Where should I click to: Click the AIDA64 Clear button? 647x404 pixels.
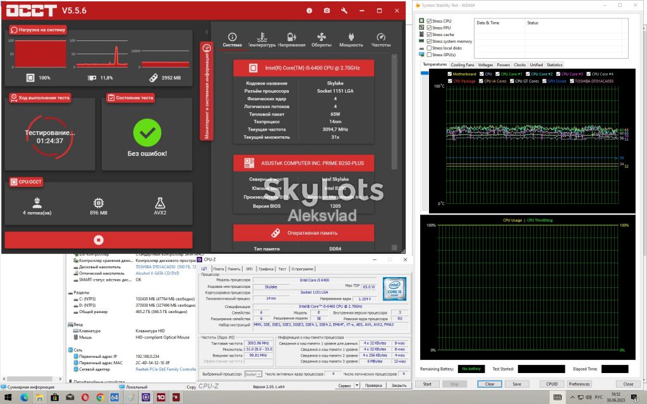490,384
